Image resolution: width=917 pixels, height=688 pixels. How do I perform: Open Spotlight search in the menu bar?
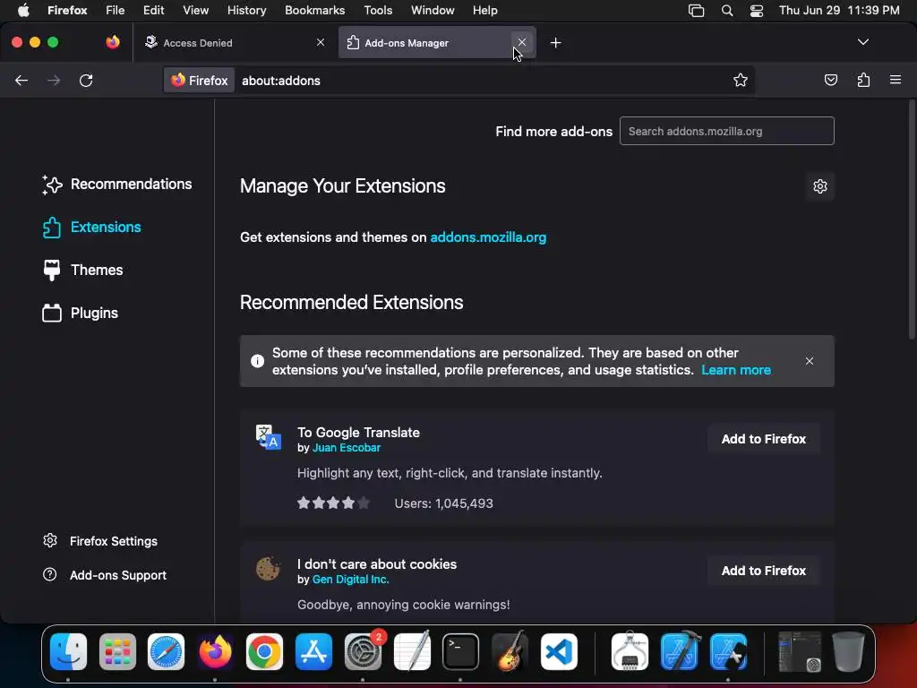[x=727, y=10]
